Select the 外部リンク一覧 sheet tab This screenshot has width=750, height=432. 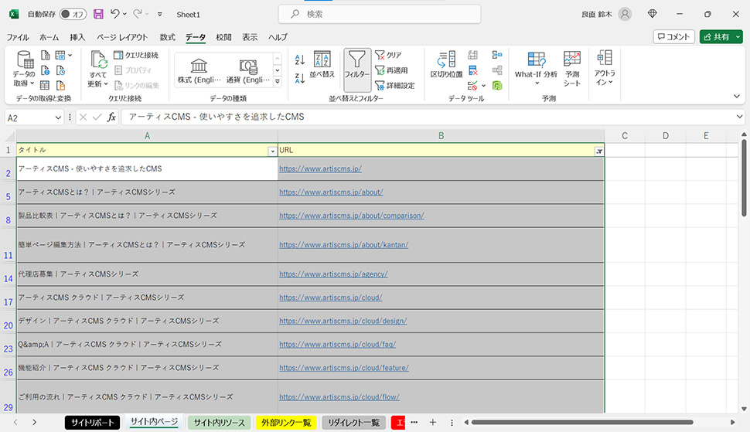pyautogui.click(x=286, y=423)
